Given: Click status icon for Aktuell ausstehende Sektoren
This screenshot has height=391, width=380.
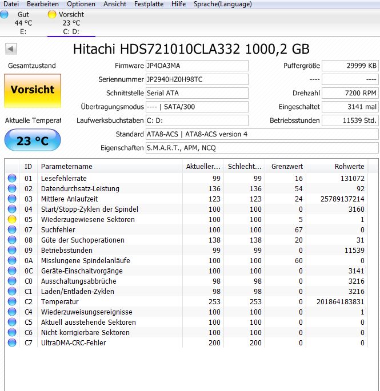Looking at the screenshot, I should click(x=12, y=322).
